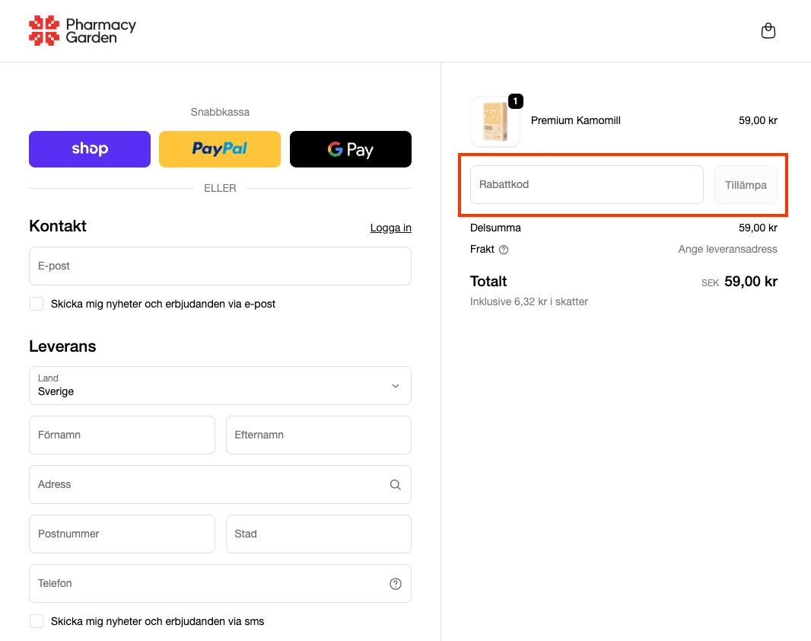Click the "Logga in" link
The height and width of the screenshot is (641, 811).
coord(390,228)
